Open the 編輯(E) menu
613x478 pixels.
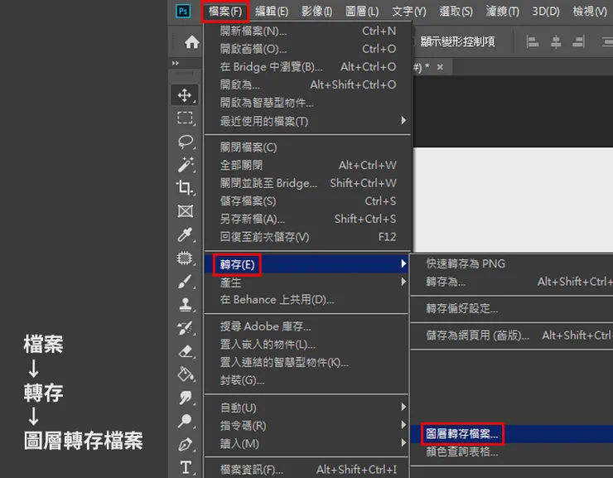click(x=272, y=12)
